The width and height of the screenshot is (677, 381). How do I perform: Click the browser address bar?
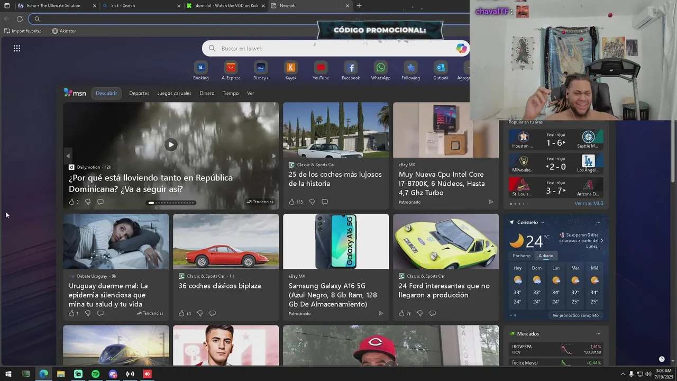(249, 19)
